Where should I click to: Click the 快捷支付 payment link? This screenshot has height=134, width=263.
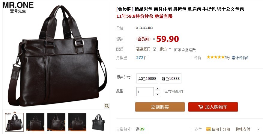243,129
